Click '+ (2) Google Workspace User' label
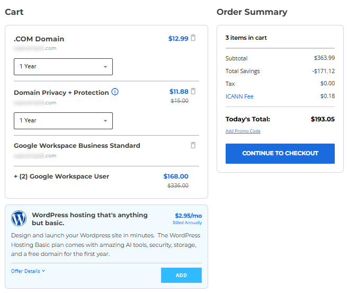Image resolution: width=348 pixels, height=293 pixels. [61, 176]
